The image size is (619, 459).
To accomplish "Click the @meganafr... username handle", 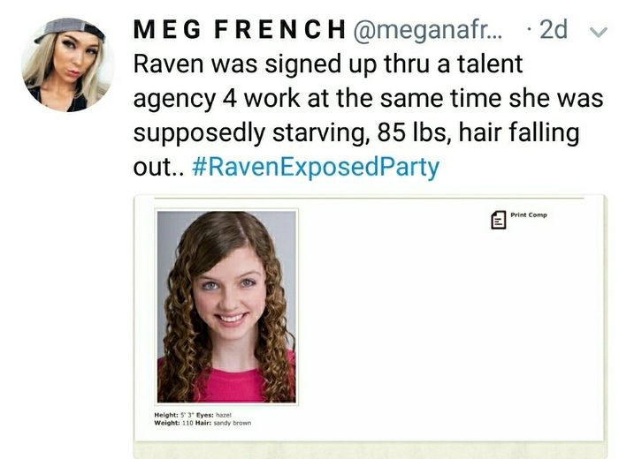I will coord(427,30).
